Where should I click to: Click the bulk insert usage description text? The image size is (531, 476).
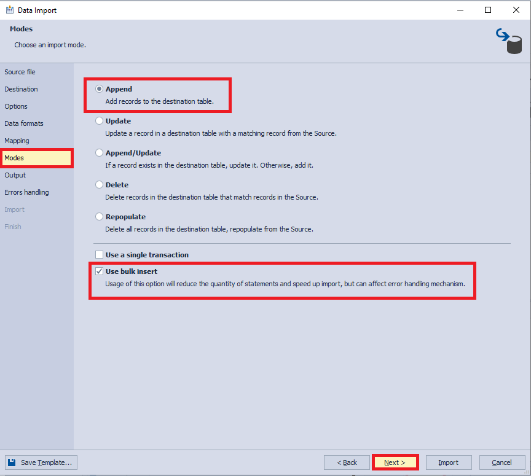(x=285, y=284)
